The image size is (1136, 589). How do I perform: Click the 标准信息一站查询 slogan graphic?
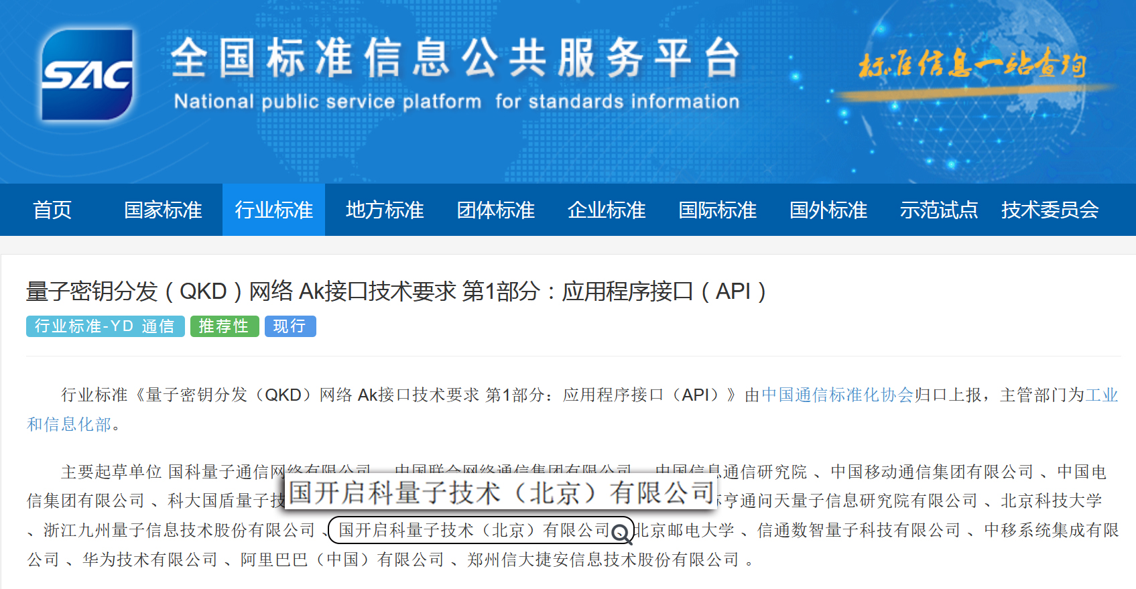point(972,67)
